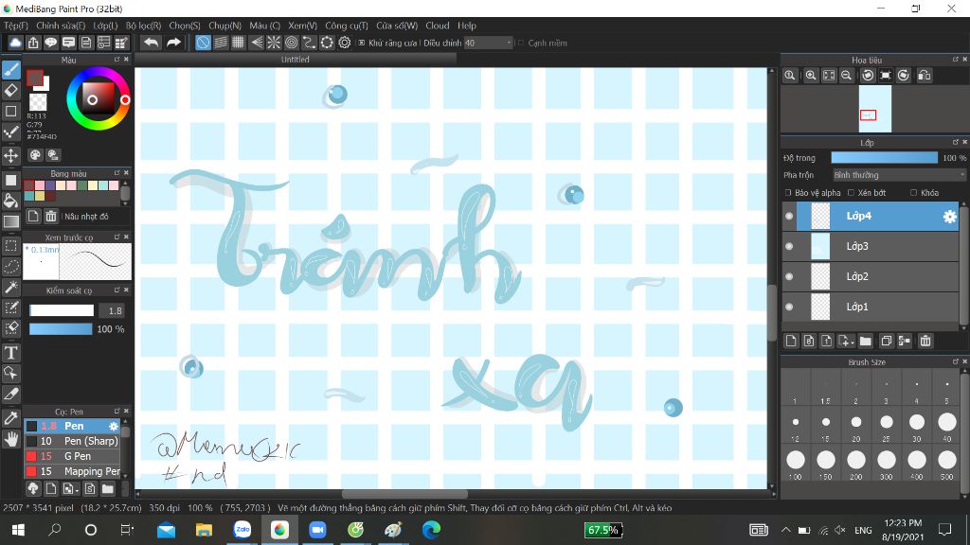Switch to the Untitled canvas tab

click(x=296, y=60)
